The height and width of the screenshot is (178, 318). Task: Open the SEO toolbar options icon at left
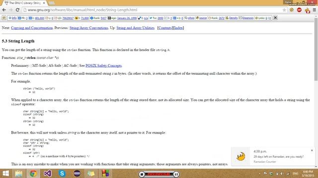click(4, 18)
